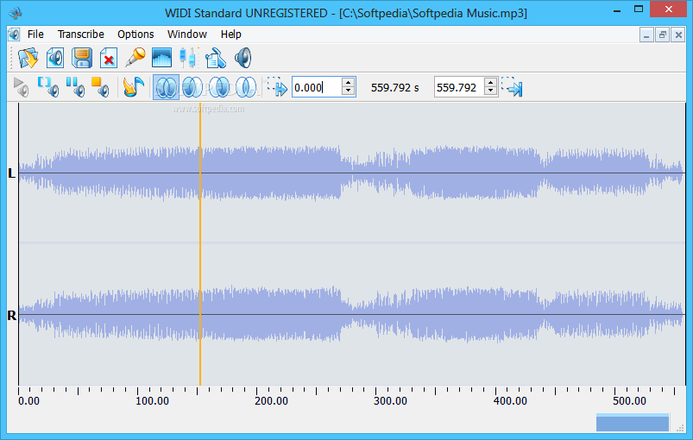This screenshot has height=440, width=693.
Task: Increase selection end value with up arrow
Action: [x=490, y=83]
